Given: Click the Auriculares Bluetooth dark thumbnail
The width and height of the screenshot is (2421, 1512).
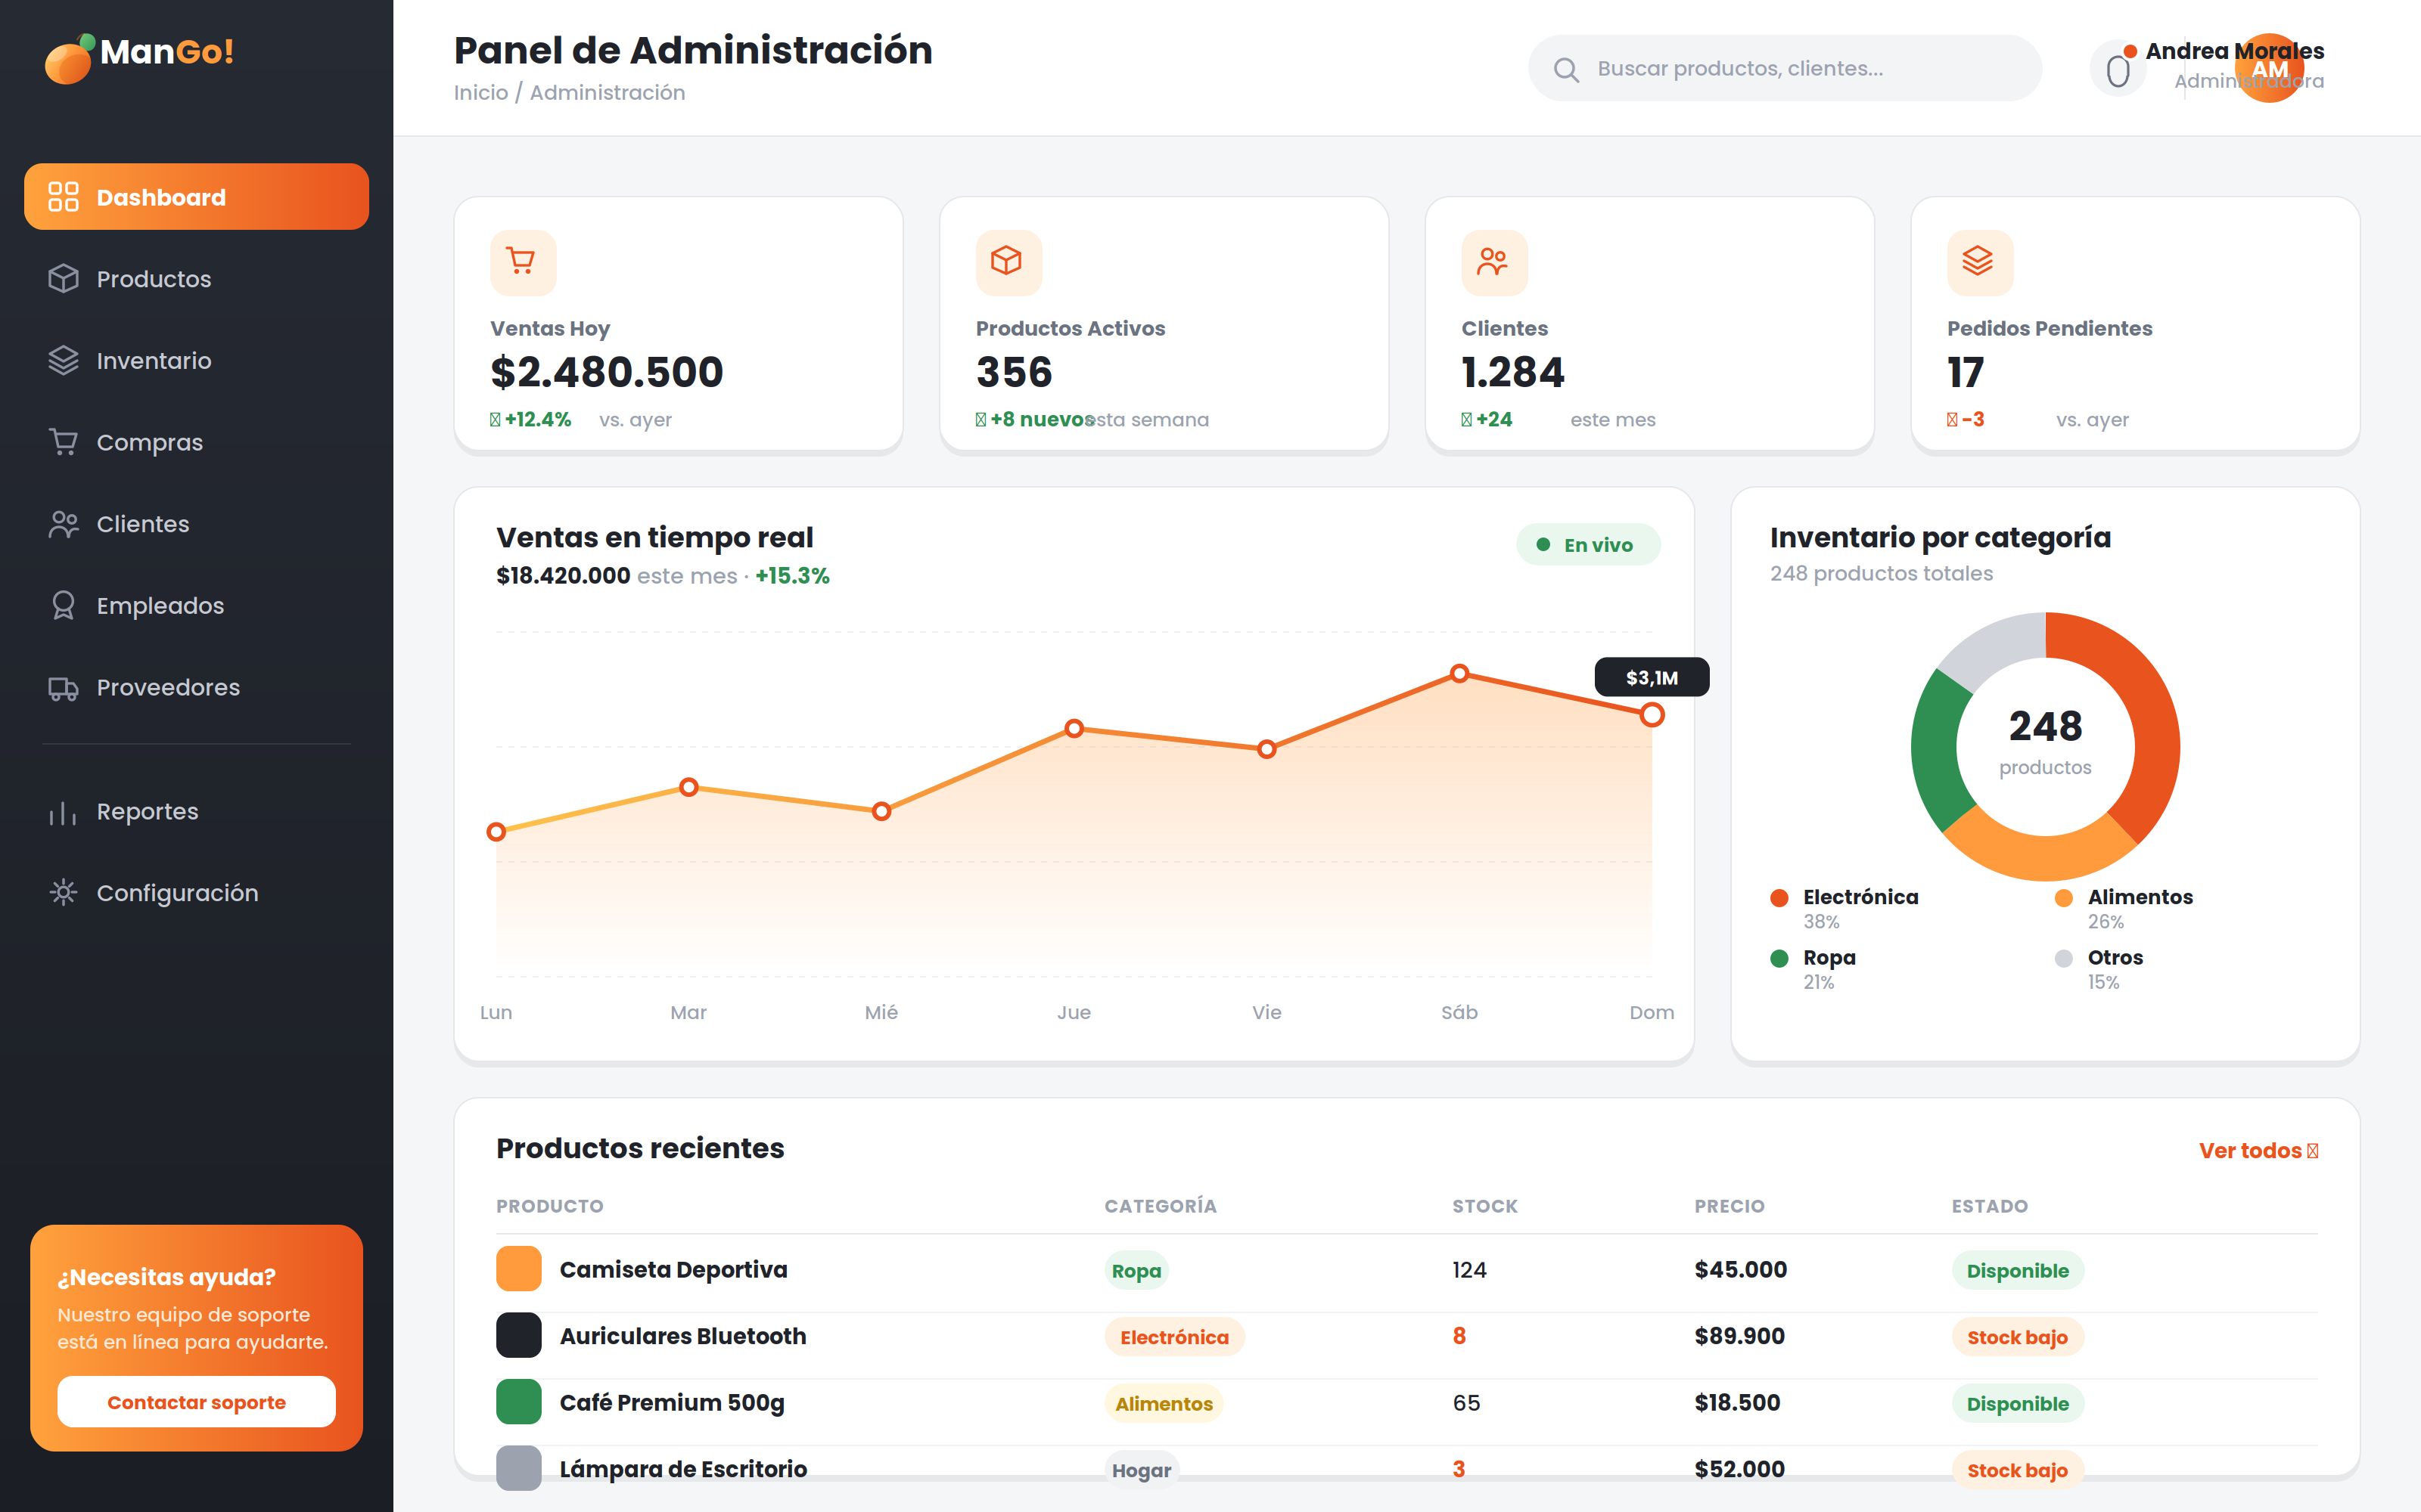Looking at the screenshot, I should [x=519, y=1336].
